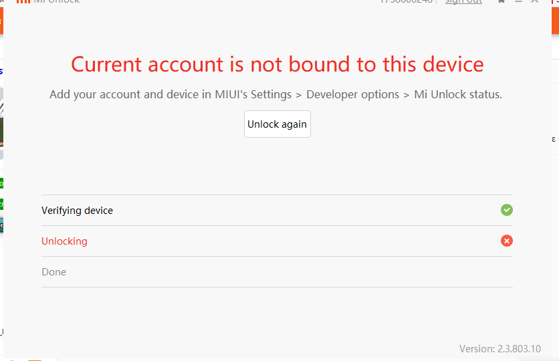Click the Version 2.3.803.10 text
559x361 pixels.
499,349
